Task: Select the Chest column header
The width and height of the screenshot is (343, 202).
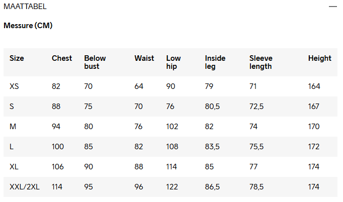Action: click(x=62, y=58)
